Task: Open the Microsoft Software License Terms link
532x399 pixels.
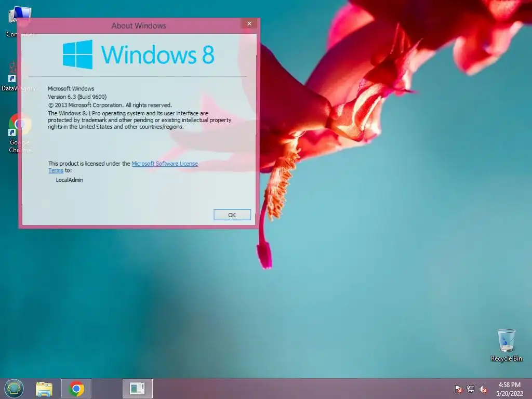Action: (x=165, y=164)
